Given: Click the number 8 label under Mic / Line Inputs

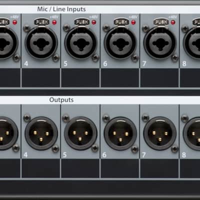Looking at the screenshot, I should coord(184,63).
